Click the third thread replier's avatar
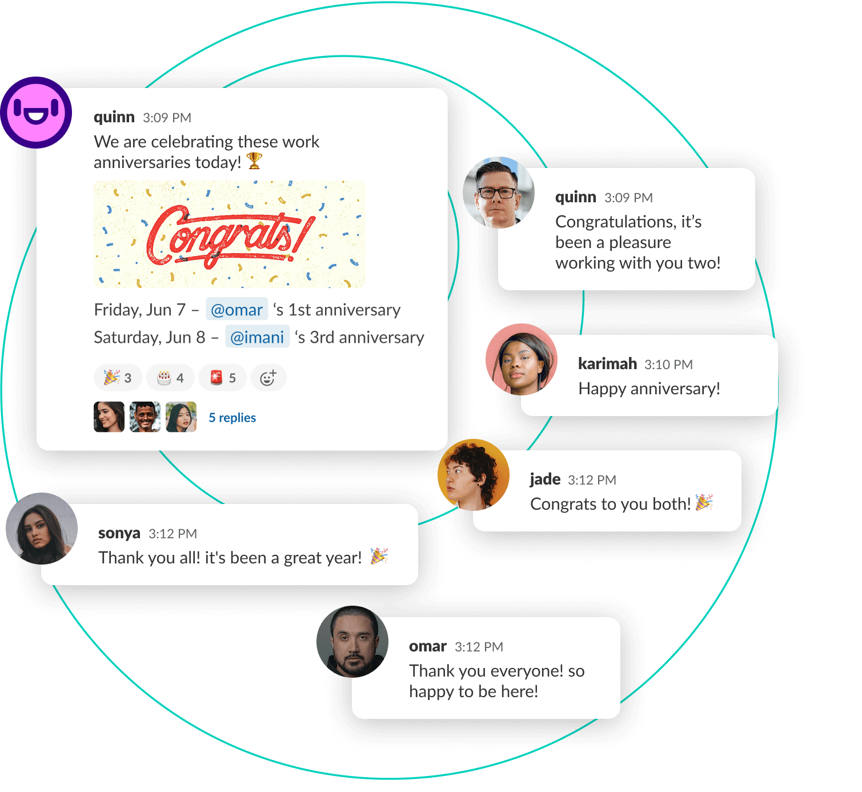The width and height of the screenshot is (862, 792). 181,417
